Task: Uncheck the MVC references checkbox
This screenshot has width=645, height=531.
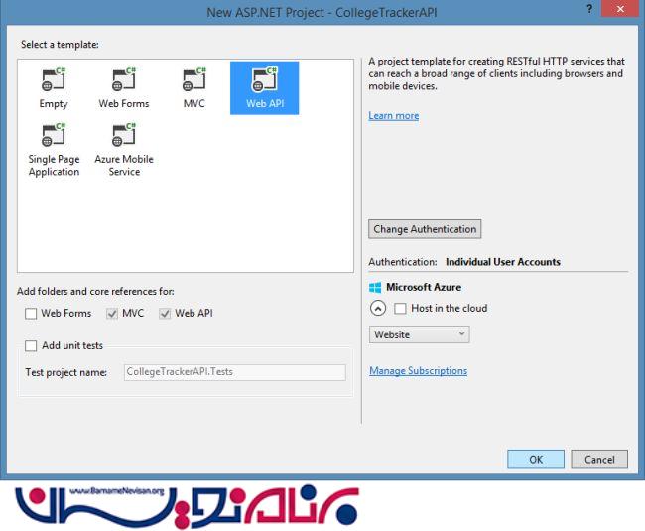Action: (x=110, y=314)
